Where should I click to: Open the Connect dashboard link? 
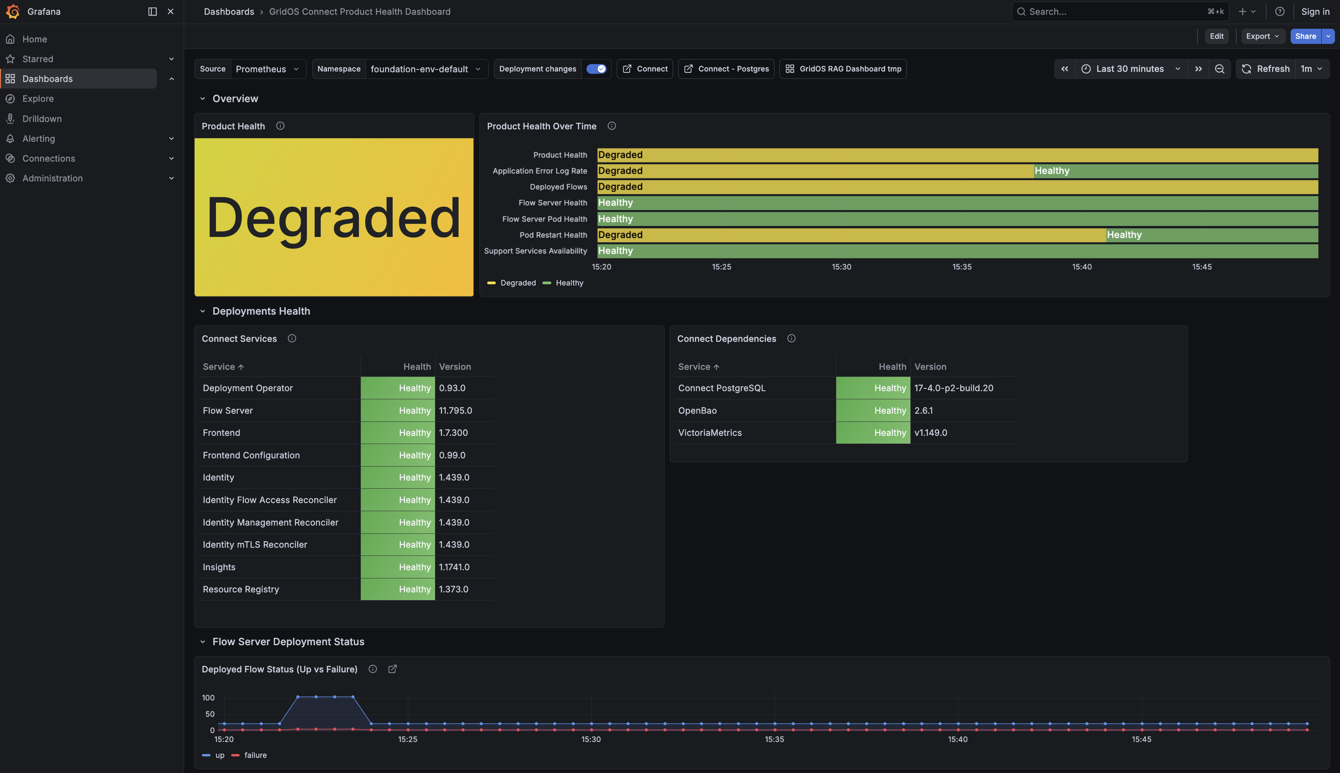[645, 68]
